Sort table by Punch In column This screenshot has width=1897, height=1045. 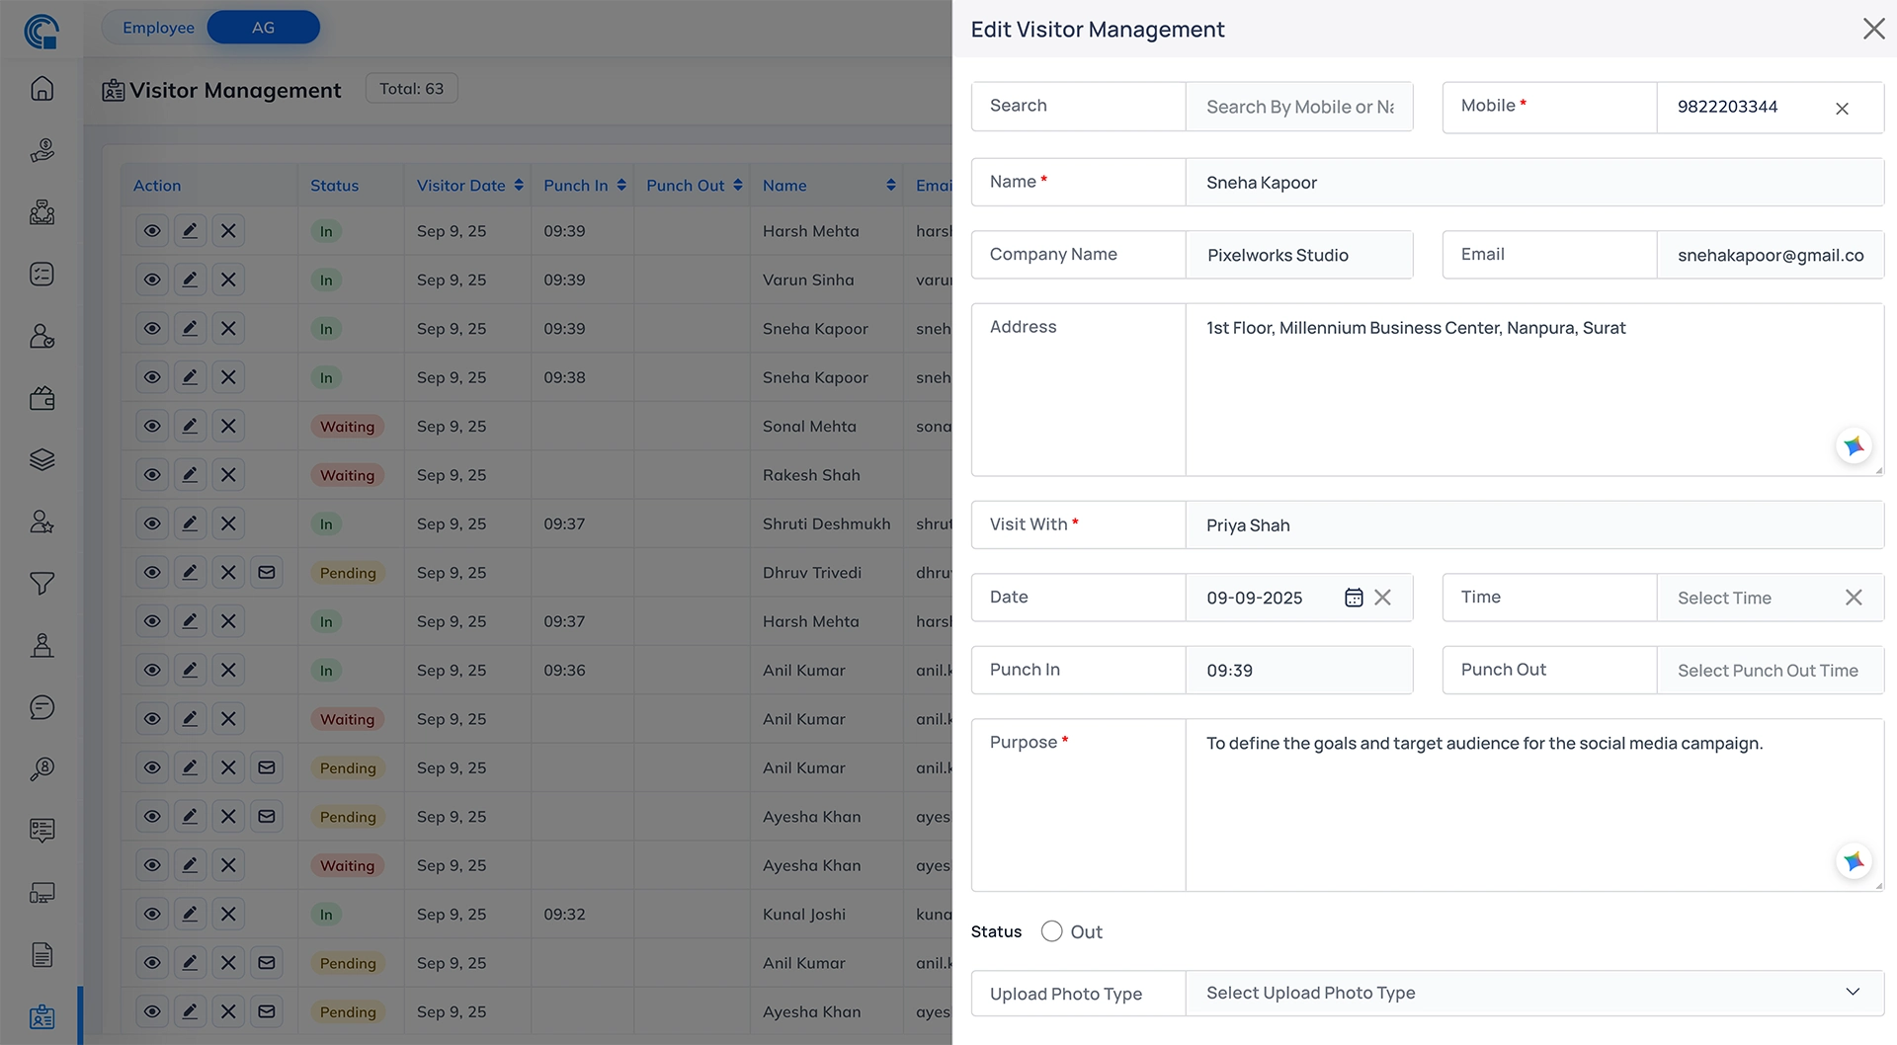pyautogui.click(x=621, y=186)
